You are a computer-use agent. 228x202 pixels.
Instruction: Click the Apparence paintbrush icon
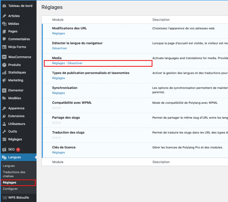(x=4, y=108)
